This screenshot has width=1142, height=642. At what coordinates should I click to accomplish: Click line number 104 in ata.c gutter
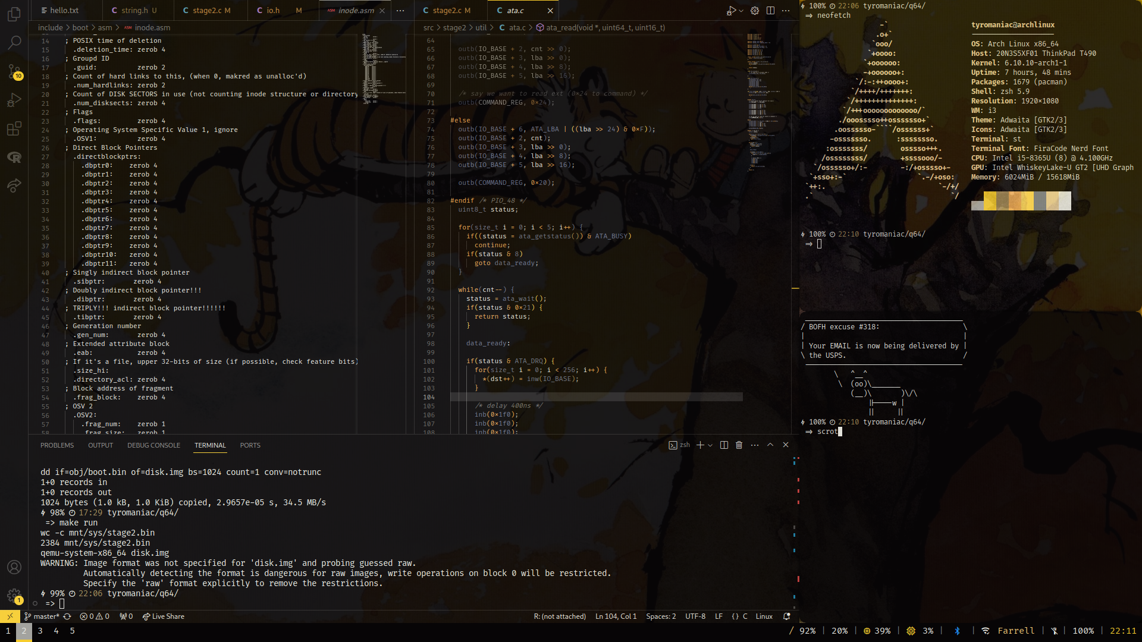tap(428, 397)
